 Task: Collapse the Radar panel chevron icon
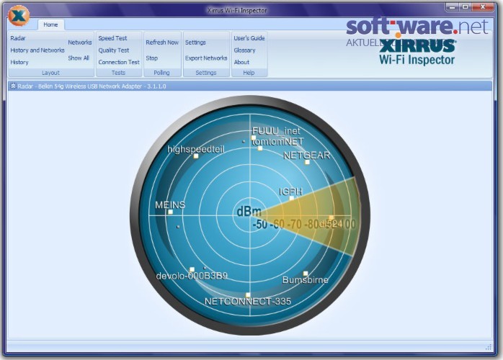pos(13,86)
